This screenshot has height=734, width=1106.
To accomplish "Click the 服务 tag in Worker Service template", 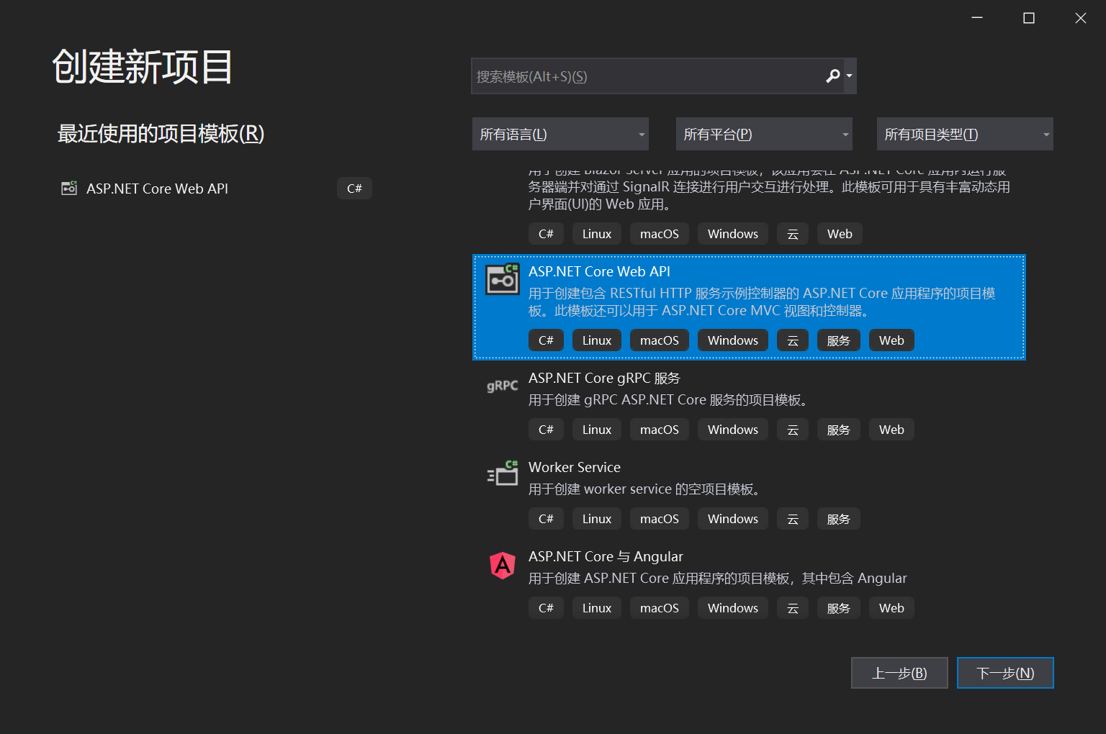I will click(x=839, y=519).
